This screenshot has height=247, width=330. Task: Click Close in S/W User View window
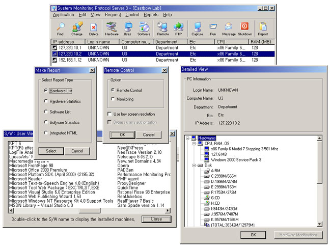(156, 219)
